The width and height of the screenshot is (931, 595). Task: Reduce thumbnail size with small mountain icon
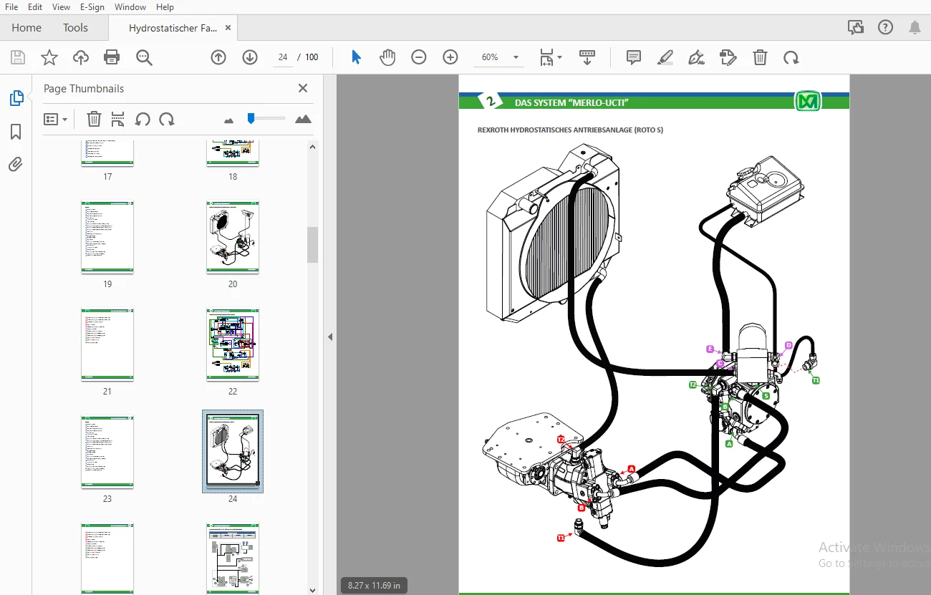229,120
